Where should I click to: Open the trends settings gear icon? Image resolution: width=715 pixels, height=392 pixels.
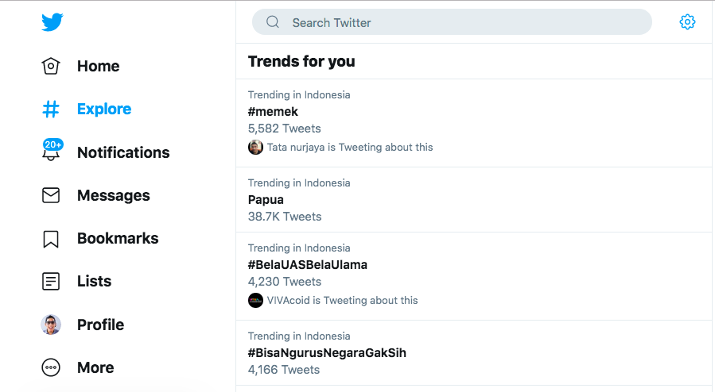(687, 22)
